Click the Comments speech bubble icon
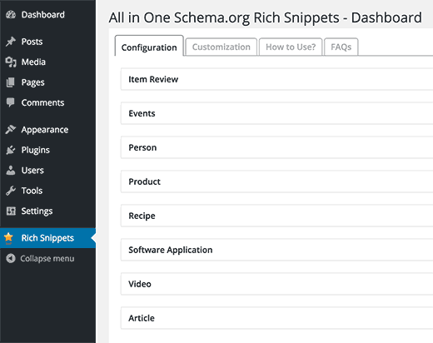Viewport: 433px width, 343px height. [x=11, y=102]
